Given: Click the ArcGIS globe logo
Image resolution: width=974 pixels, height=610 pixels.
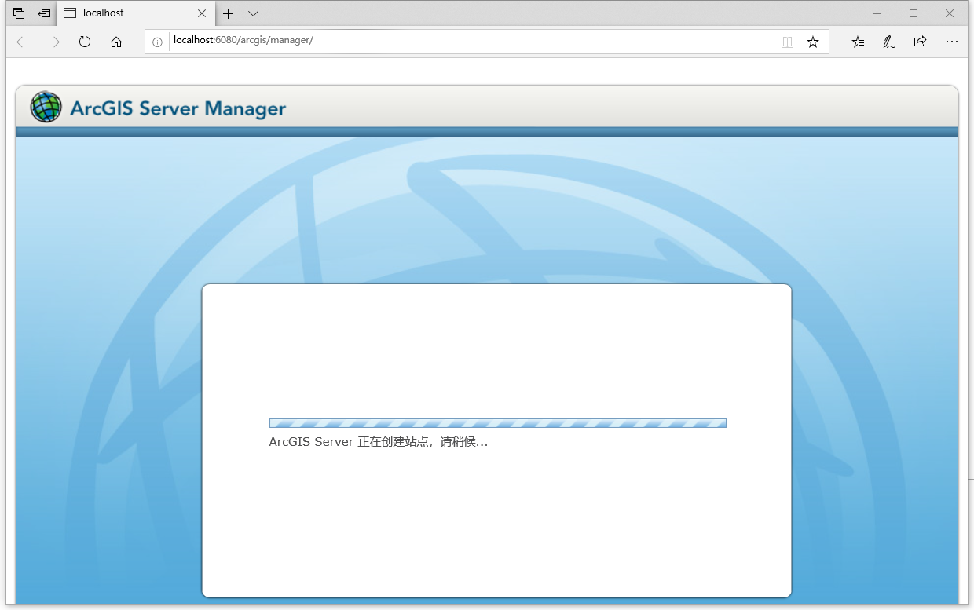Looking at the screenshot, I should 46,107.
